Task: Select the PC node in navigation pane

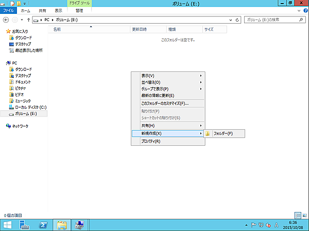Action: click(x=12, y=63)
